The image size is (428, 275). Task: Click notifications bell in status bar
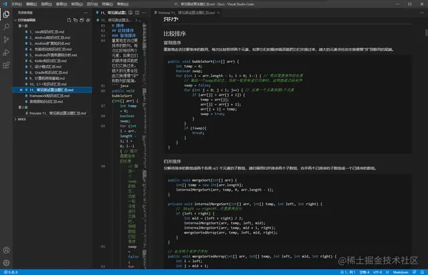[x=422, y=272]
